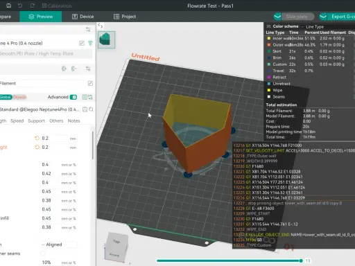The width and height of the screenshot is (355, 266).
Task: Open dropdown arrow beside Export G-code
Action: [x=323, y=17]
